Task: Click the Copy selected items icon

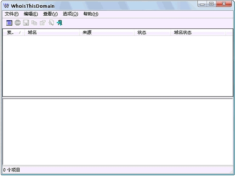Action: tap(34, 23)
